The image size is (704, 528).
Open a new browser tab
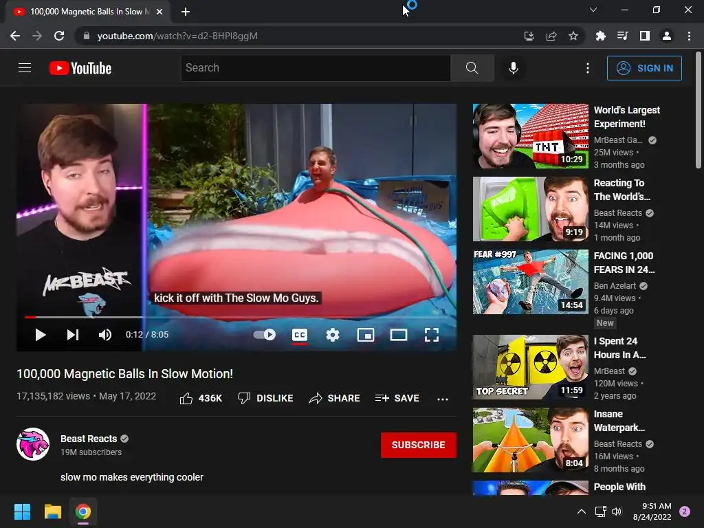(186, 12)
